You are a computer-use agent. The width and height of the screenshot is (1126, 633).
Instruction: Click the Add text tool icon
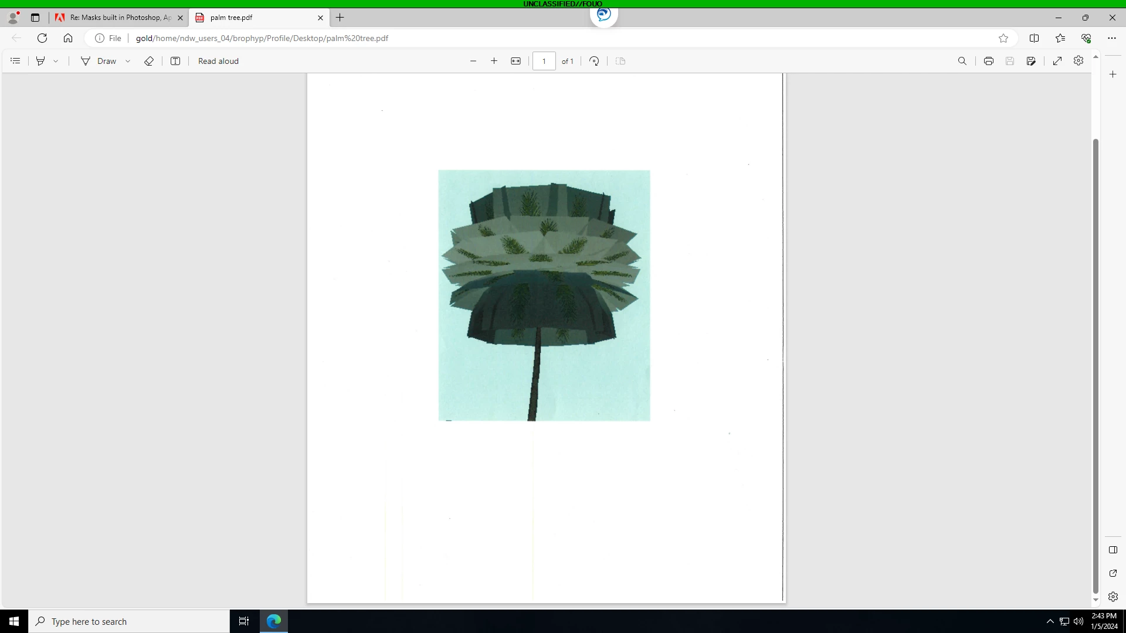(x=175, y=61)
